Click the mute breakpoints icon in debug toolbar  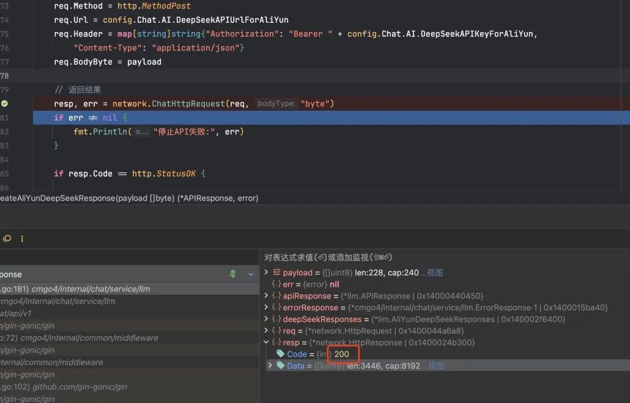click(7, 239)
